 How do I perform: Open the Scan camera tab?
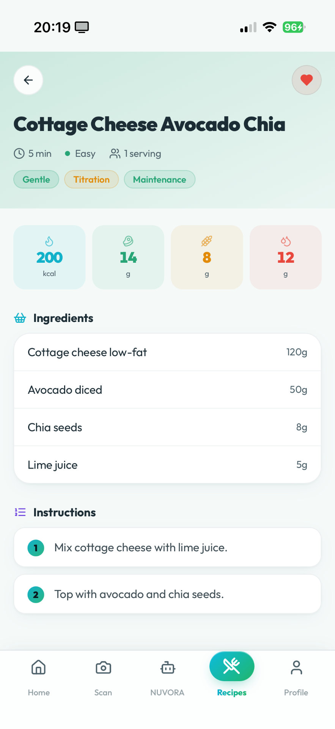[103, 679]
